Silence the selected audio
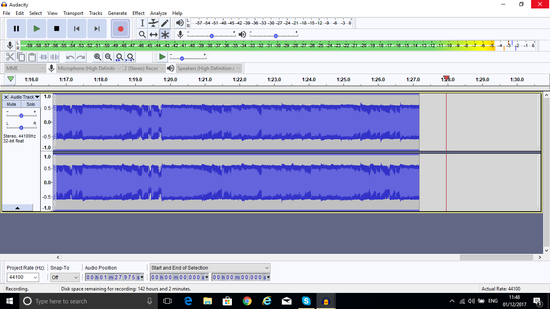550x309 pixels. point(54,57)
